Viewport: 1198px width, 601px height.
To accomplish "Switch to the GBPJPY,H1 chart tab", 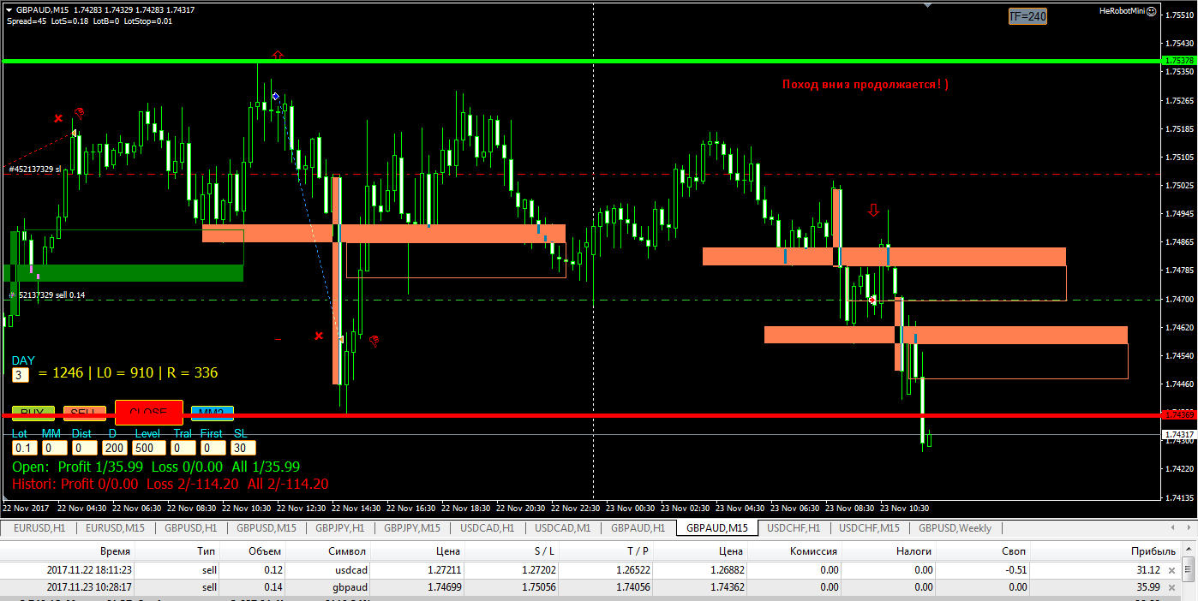I will 340,527.
